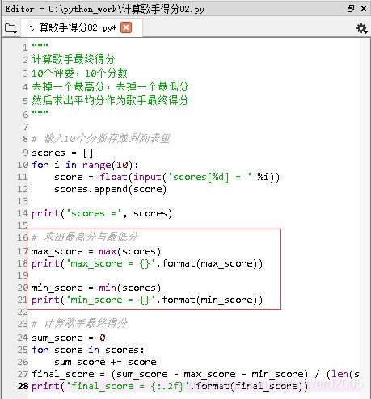Image resolution: width=371 pixels, height=399 pixels.
Task: Click the comment 计算歌手最终得分 on line 23
Action: (79, 323)
